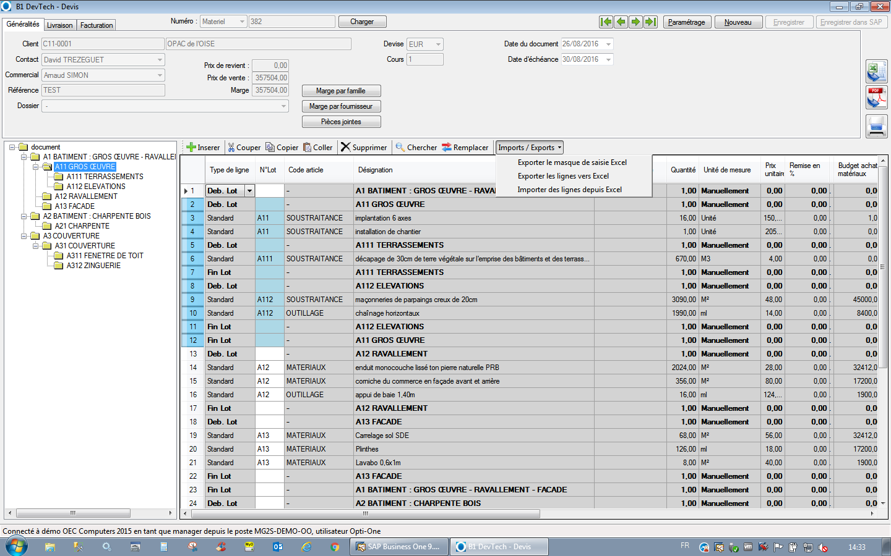Export the quote to PDF via the PDF icon
The width and height of the screenshot is (891, 556).
point(876,98)
